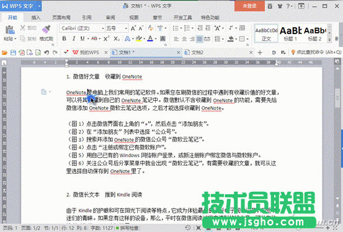Expand the styles gallery more arrow
This screenshot has height=232, width=343.
click(329, 40)
